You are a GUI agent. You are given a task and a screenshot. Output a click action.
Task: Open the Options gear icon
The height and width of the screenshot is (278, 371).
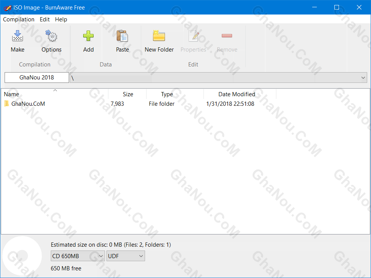(x=52, y=36)
